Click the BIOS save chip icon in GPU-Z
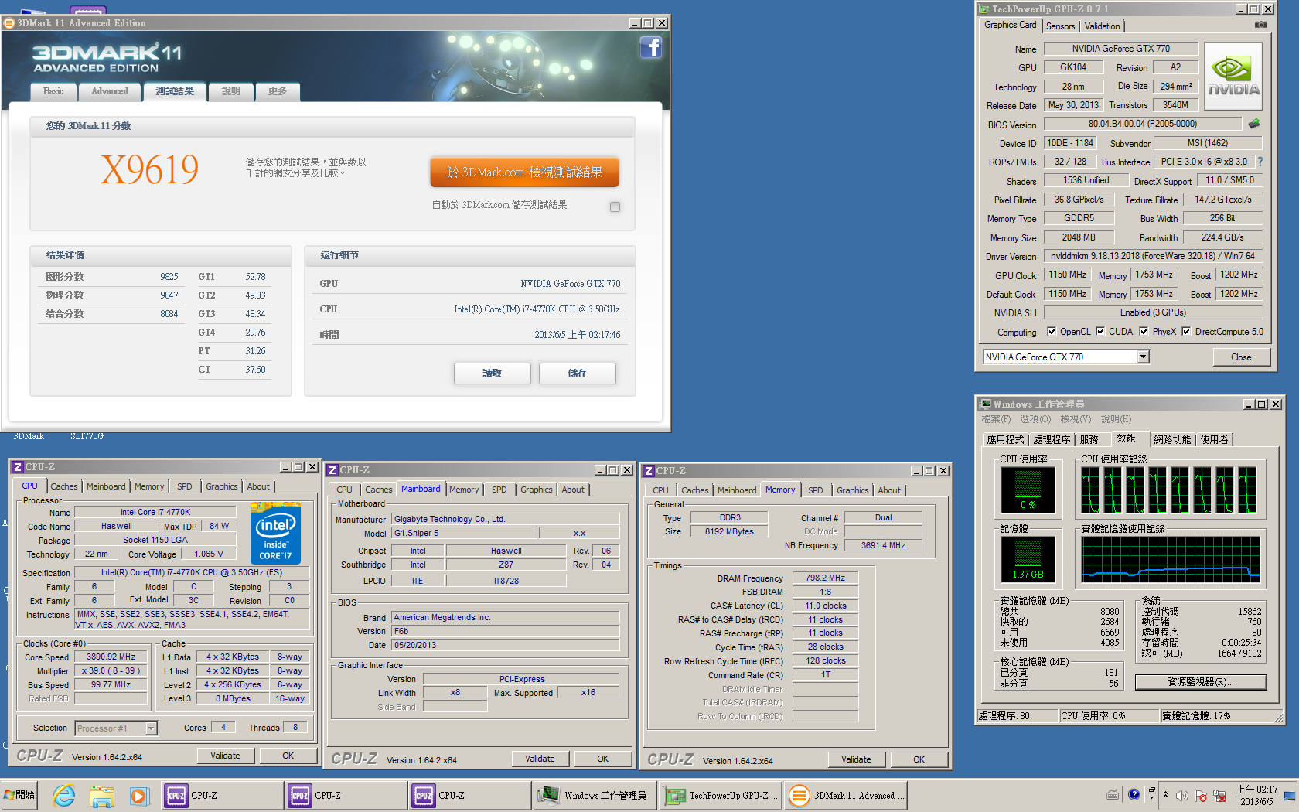Viewport: 1299px width, 812px height. [x=1254, y=124]
